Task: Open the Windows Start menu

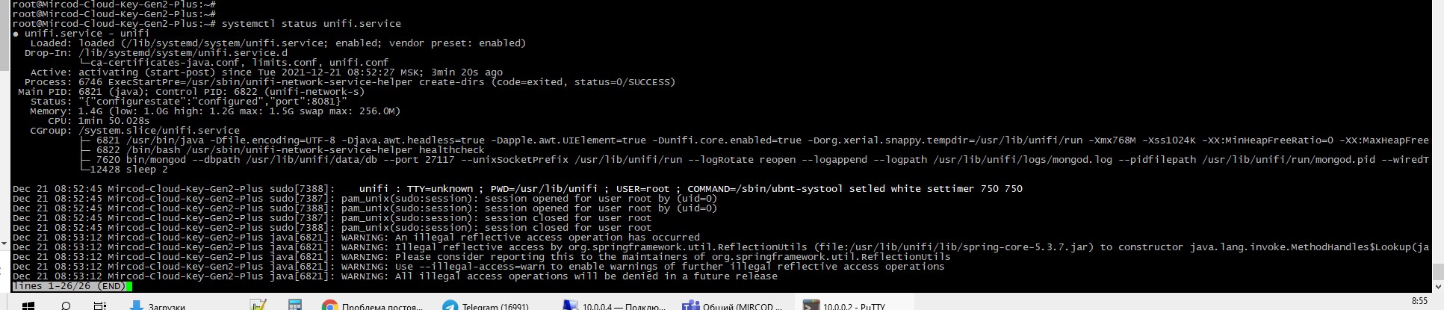Action: tap(28, 305)
